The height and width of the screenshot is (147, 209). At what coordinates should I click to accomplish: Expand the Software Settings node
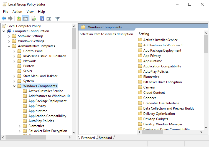(x=9, y=36)
